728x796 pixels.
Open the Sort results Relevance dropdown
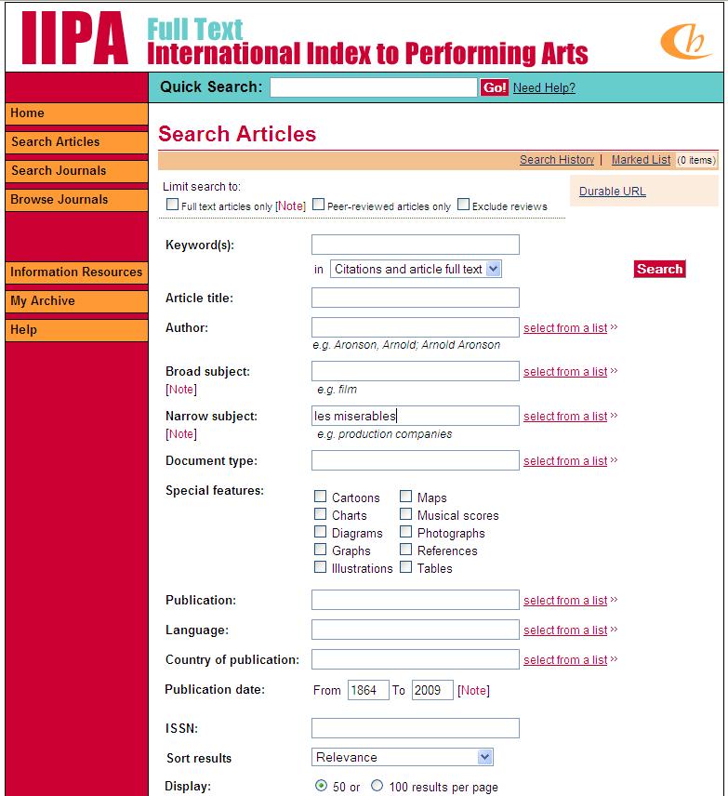coord(402,758)
